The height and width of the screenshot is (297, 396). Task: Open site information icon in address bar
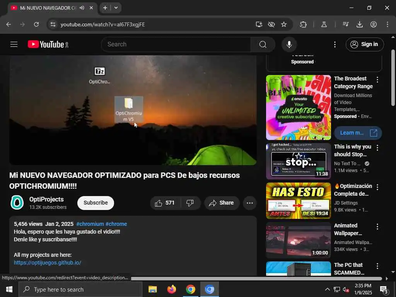pyautogui.click(x=53, y=24)
